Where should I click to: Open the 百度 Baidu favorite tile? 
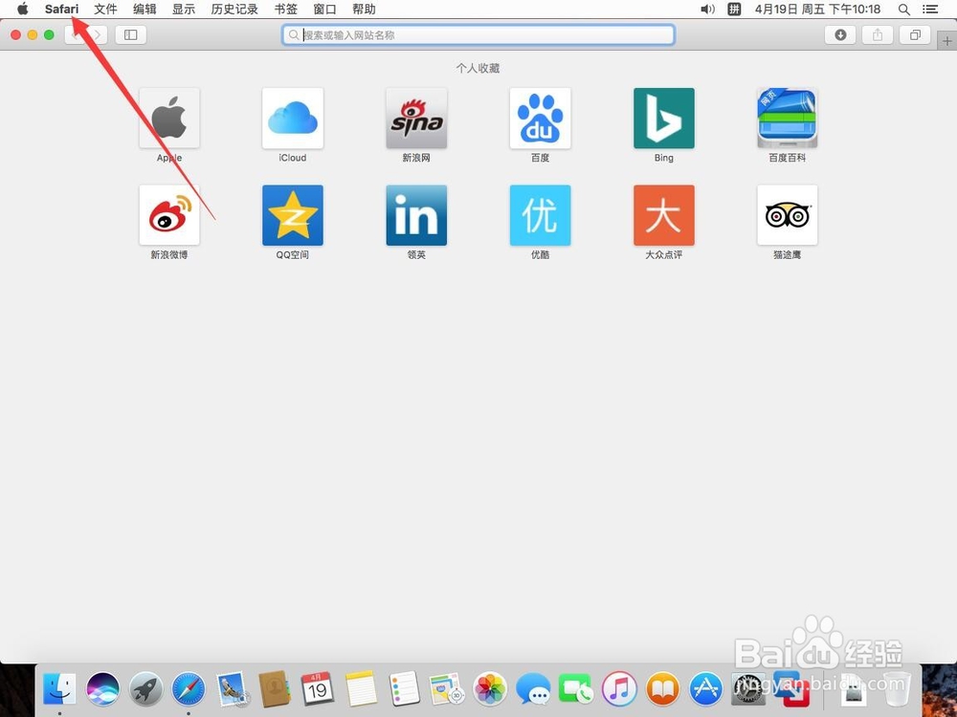(540, 118)
